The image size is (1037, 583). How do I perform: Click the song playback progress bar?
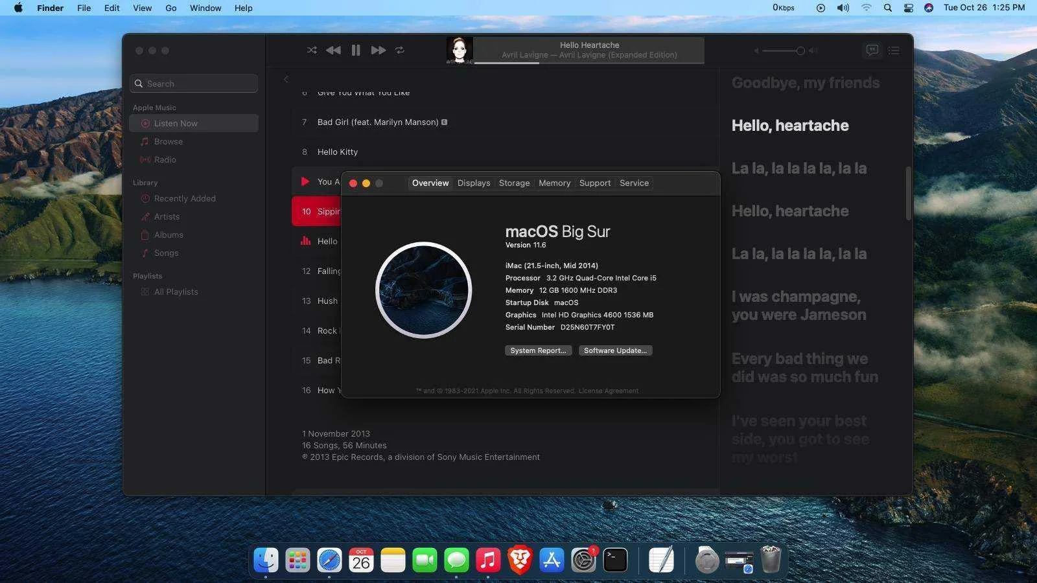(x=589, y=63)
